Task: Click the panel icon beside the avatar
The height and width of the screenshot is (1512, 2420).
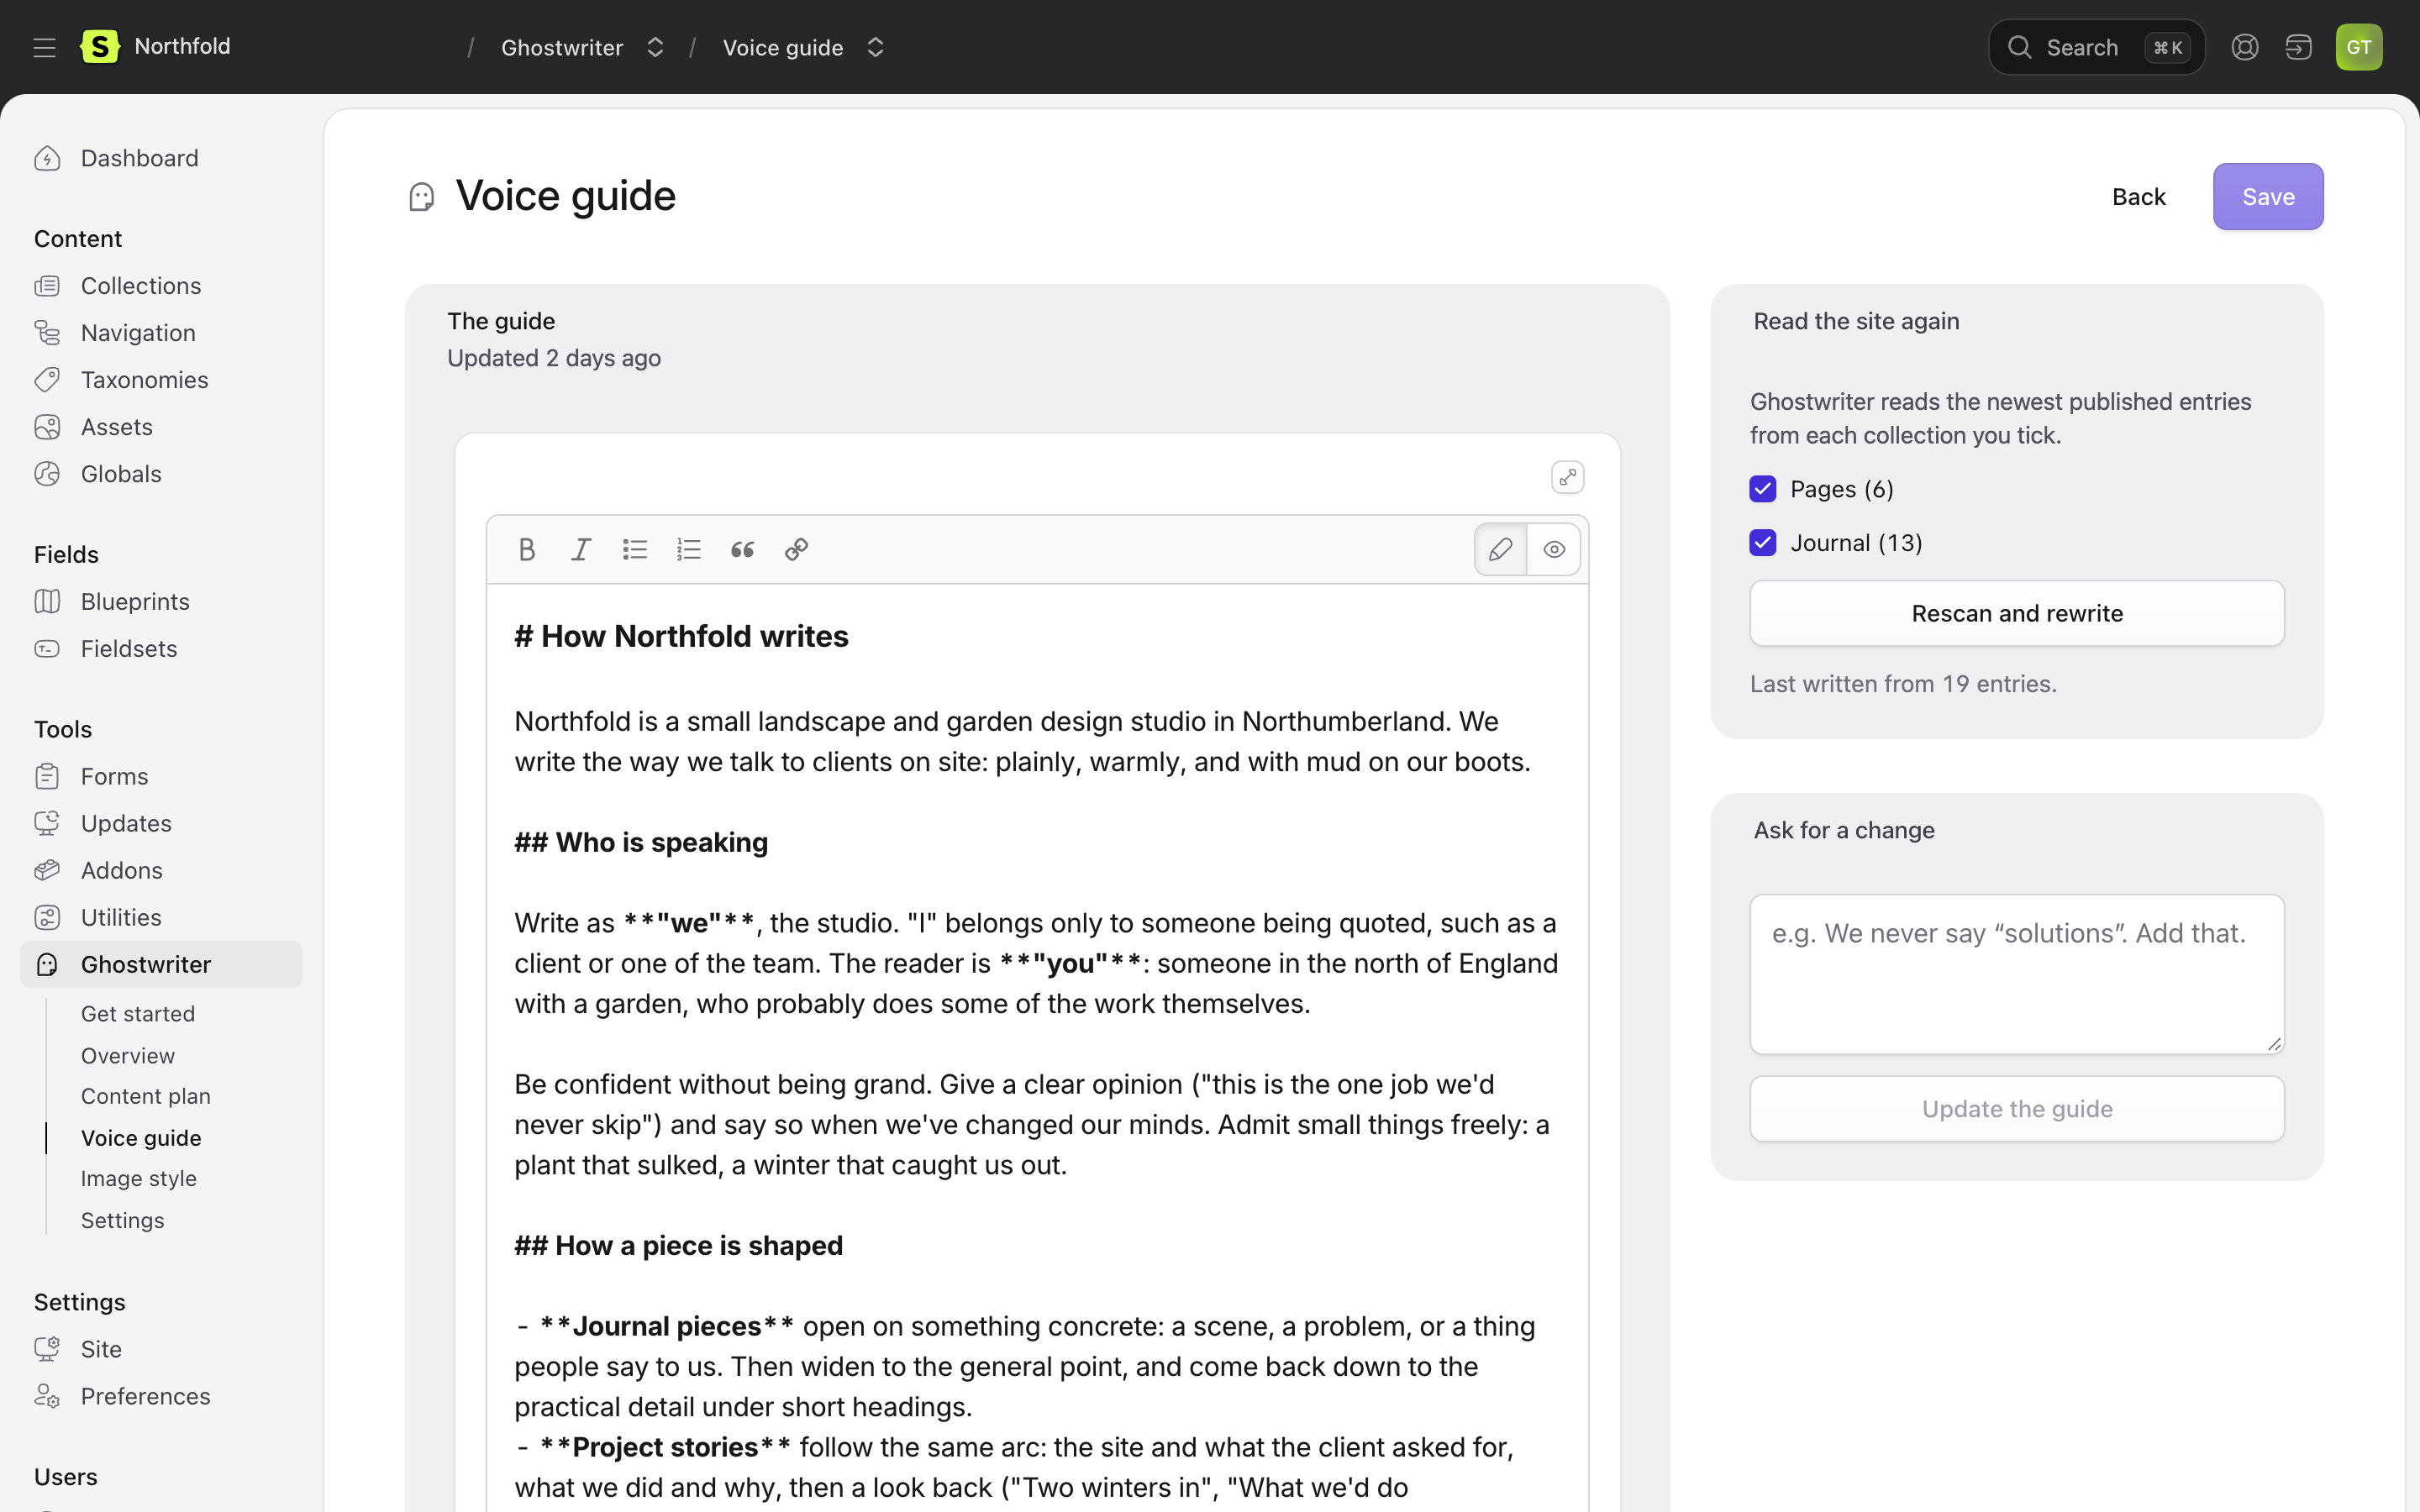Action: tap(2299, 47)
